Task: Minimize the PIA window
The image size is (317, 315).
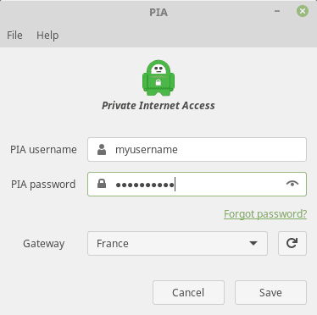Action: (x=277, y=11)
